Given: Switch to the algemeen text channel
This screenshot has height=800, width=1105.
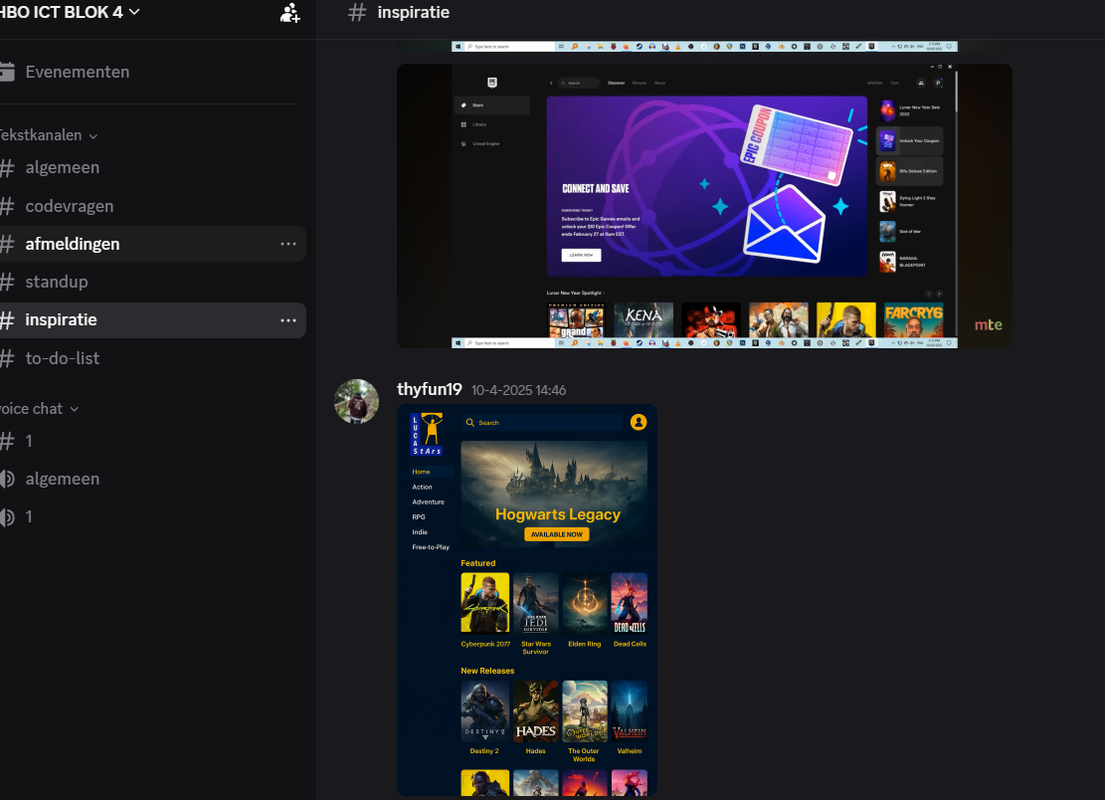Looking at the screenshot, I should (x=62, y=167).
